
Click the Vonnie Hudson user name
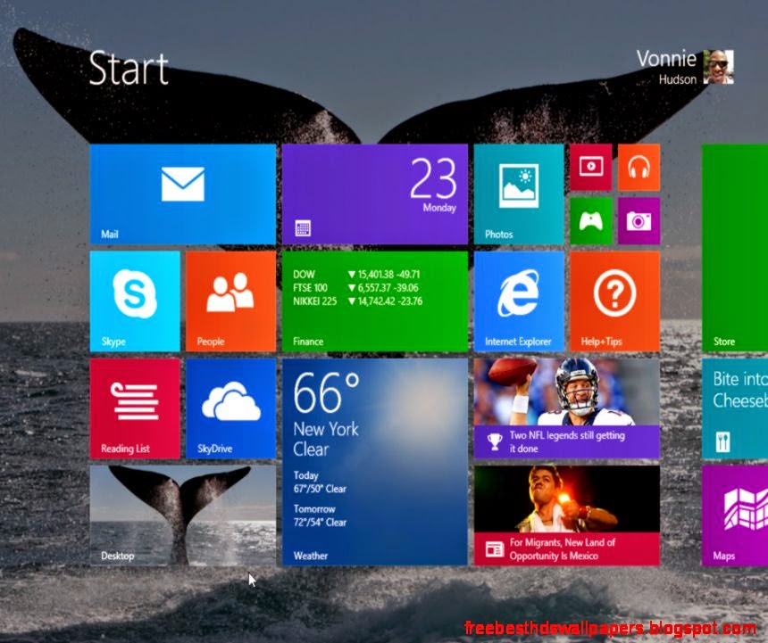pos(666,67)
